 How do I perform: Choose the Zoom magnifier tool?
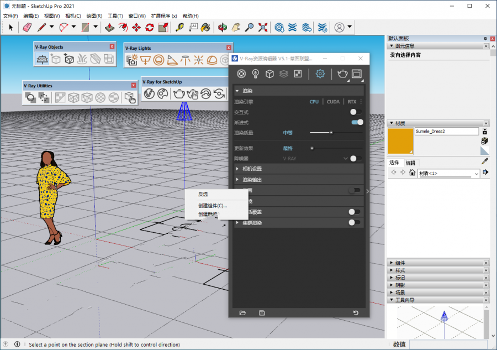(249, 28)
